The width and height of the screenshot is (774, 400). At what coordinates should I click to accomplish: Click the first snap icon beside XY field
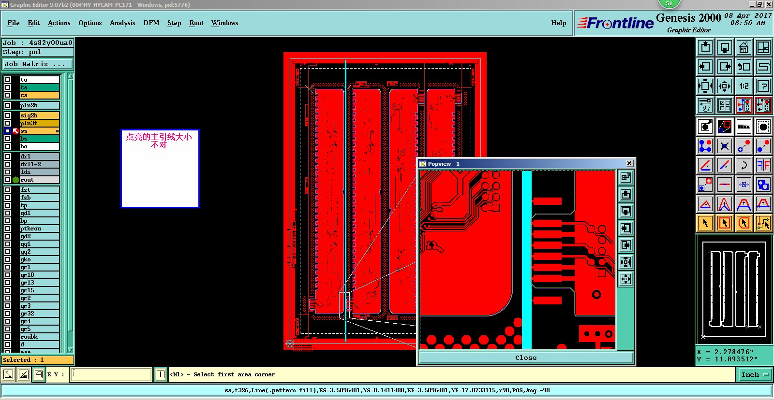click(x=8, y=374)
